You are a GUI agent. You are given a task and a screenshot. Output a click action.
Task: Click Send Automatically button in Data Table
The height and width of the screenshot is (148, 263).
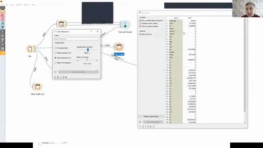(152, 122)
